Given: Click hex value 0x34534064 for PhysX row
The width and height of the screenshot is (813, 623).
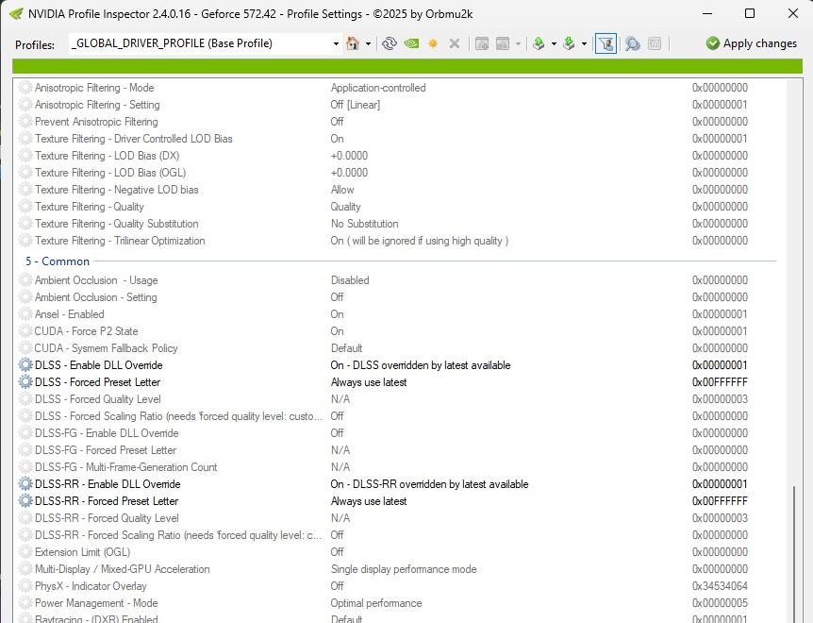Looking at the screenshot, I should click(x=720, y=586).
